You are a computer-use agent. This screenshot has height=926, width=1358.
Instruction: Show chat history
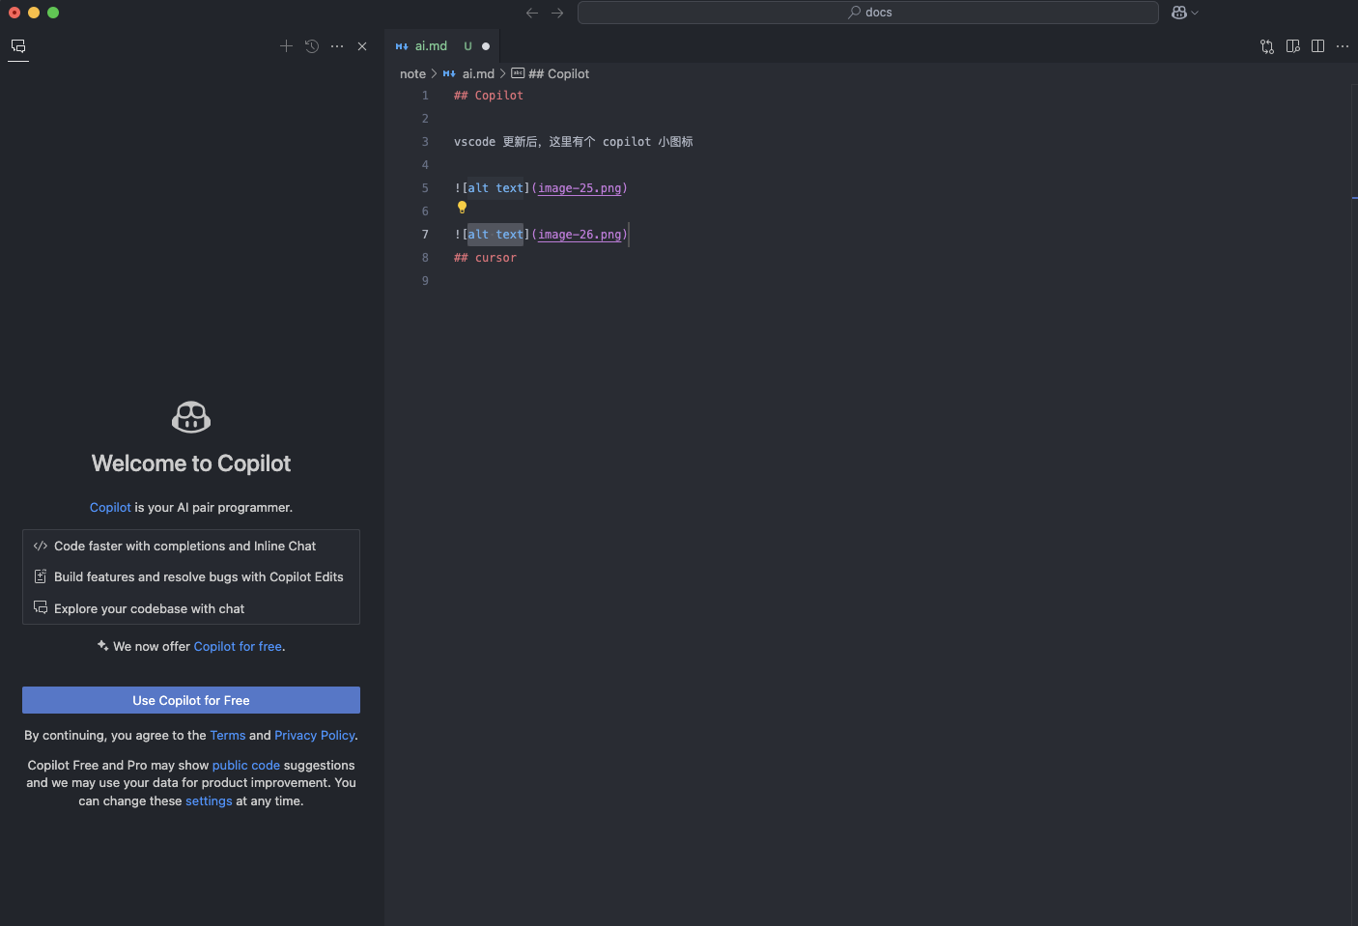click(312, 46)
